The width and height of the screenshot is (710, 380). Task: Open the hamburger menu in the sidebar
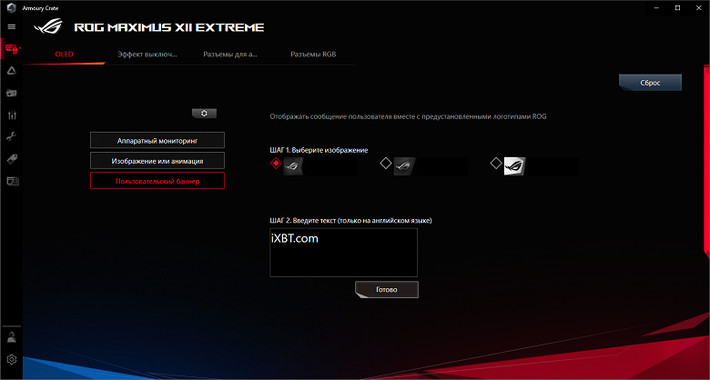pos(12,26)
